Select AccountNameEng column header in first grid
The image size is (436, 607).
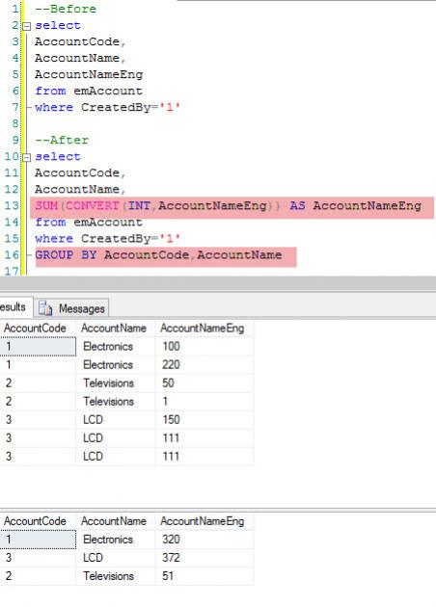tap(204, 329)
